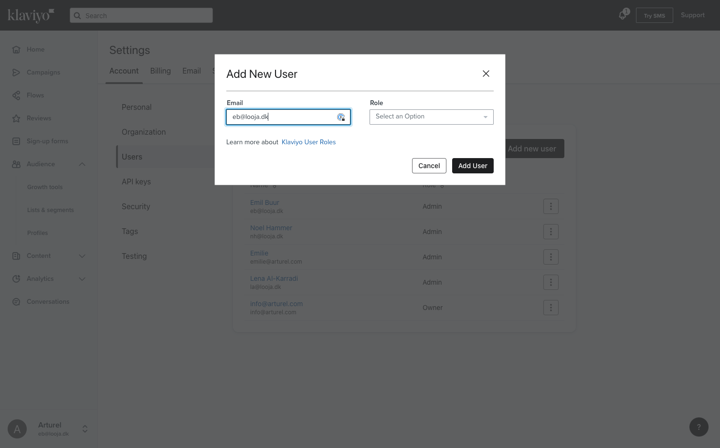Open Conversations icon in sidebar
720x448 pixels.
tap(16, 302)
